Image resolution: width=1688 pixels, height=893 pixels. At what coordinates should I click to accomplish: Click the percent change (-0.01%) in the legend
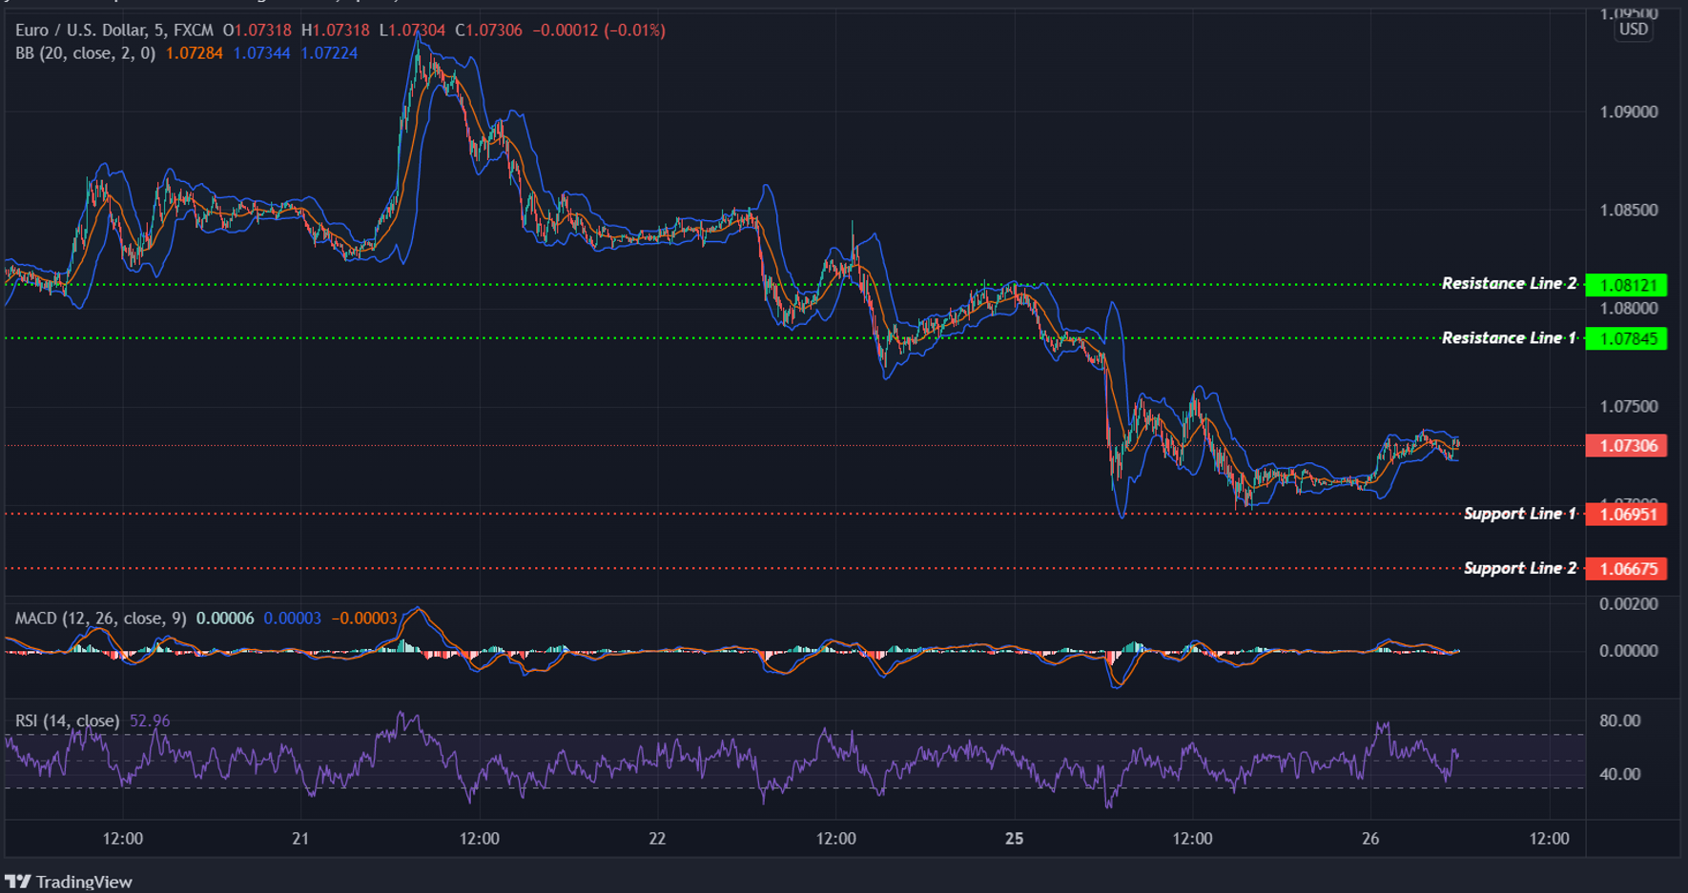(x=633, y=30)
